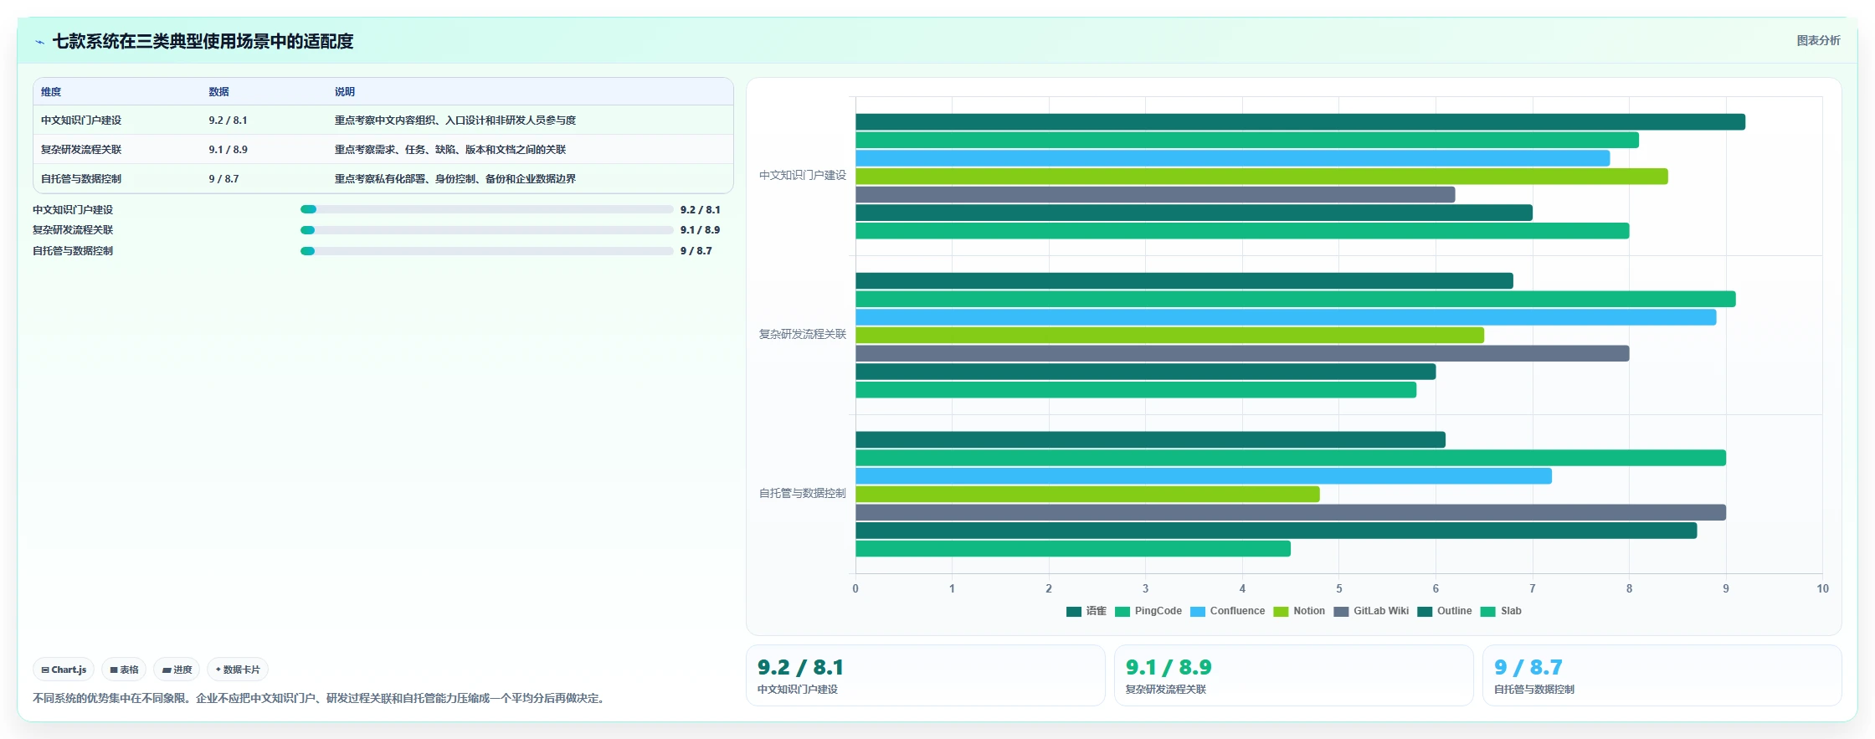Select the 数据卡片 tag chip
Screen dimensions: 1875x739
238,670
